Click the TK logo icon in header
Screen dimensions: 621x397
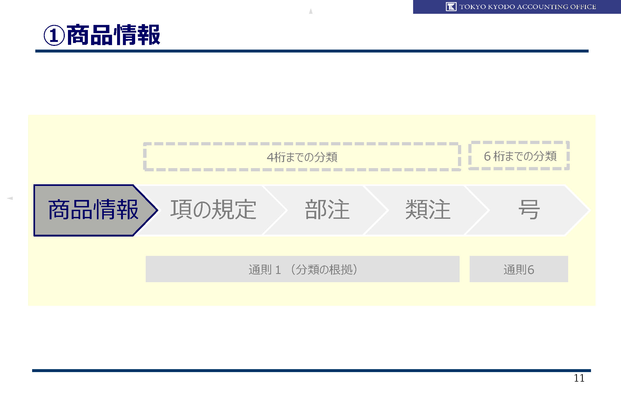451,7
